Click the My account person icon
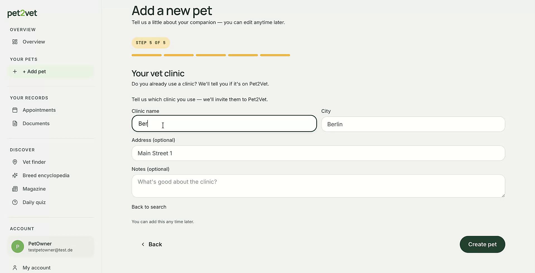This screenshot has height=273, width=535. click(x=15, y=268)
